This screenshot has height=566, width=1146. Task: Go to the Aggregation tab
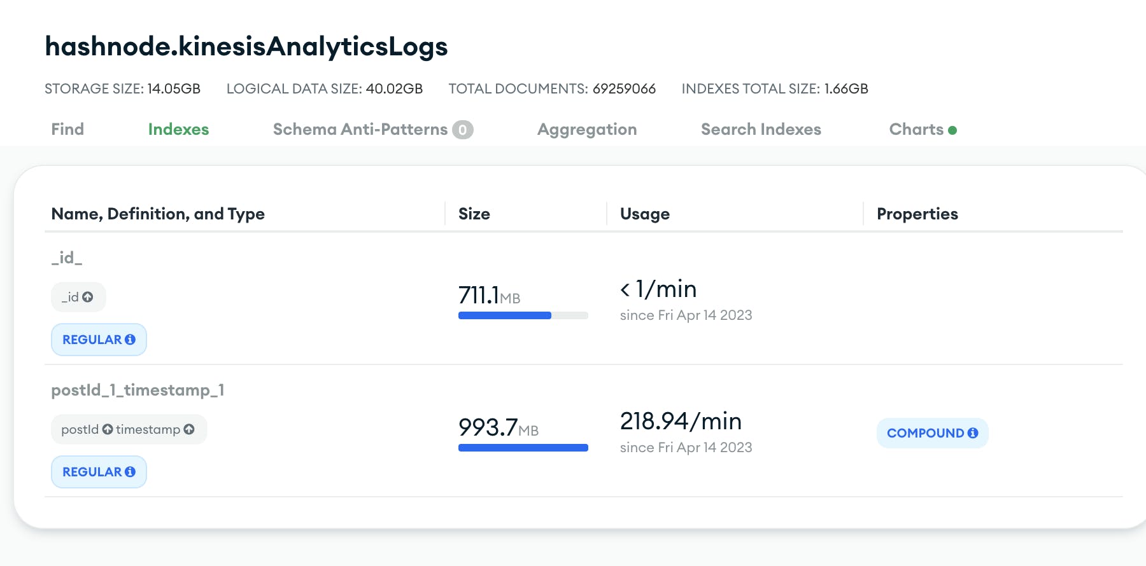[587, 130]
